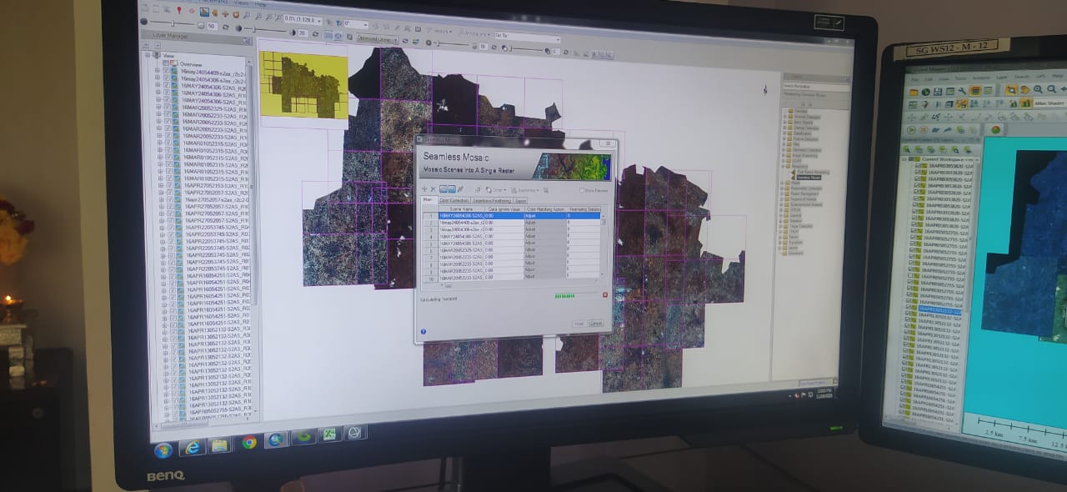The width and height of the screenshot is (1067, 492).
Task: Click Add Scenes plus icon in Seamless Mosaic
Action: [424, 189]
